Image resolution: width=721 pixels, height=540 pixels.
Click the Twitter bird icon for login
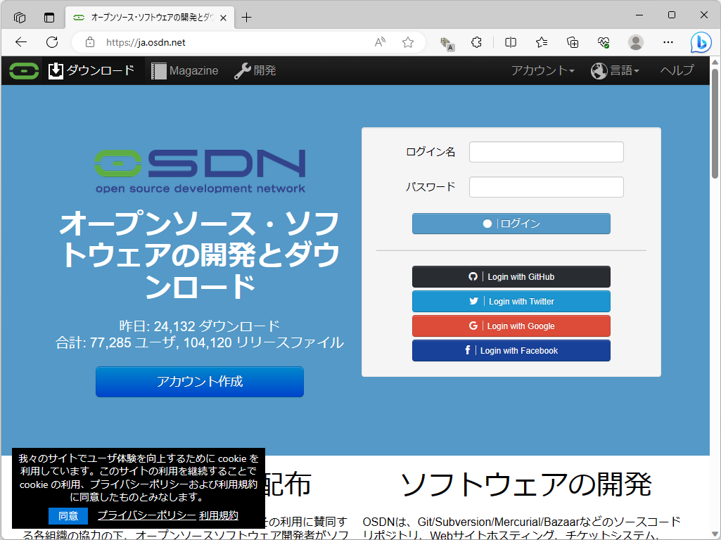click(473, 301)
